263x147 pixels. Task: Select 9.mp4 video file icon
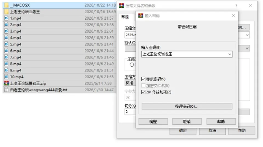6,70
